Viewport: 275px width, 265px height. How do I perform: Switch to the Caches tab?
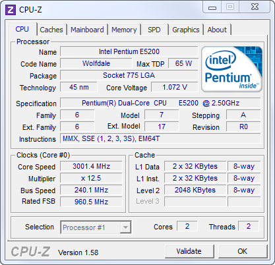[x=51, y=30]
